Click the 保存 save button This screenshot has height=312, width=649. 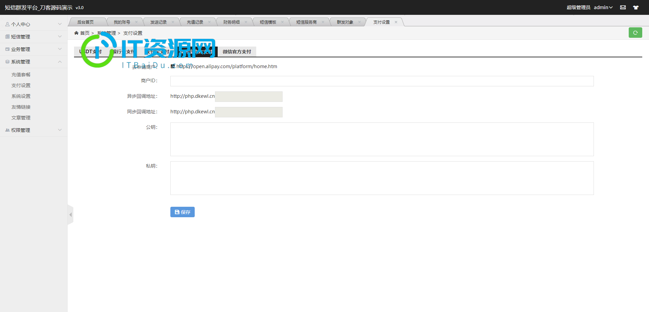click(183, 212)
